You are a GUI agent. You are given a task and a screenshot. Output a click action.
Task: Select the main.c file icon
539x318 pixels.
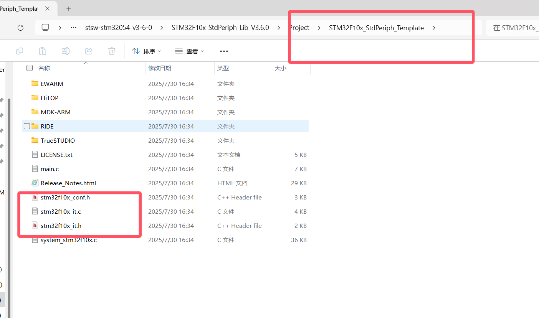pos(35,169)
